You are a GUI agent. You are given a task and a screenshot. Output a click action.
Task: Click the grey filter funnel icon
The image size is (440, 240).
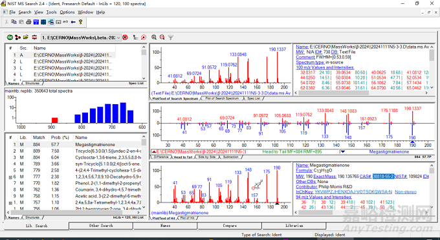tap(171, 38)
